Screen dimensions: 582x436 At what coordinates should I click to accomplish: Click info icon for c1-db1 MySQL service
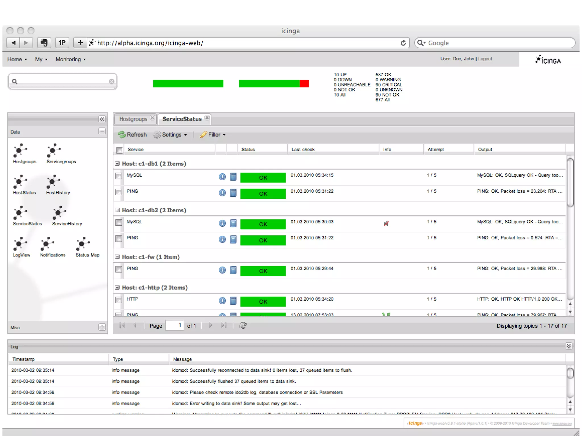(222, 177)
